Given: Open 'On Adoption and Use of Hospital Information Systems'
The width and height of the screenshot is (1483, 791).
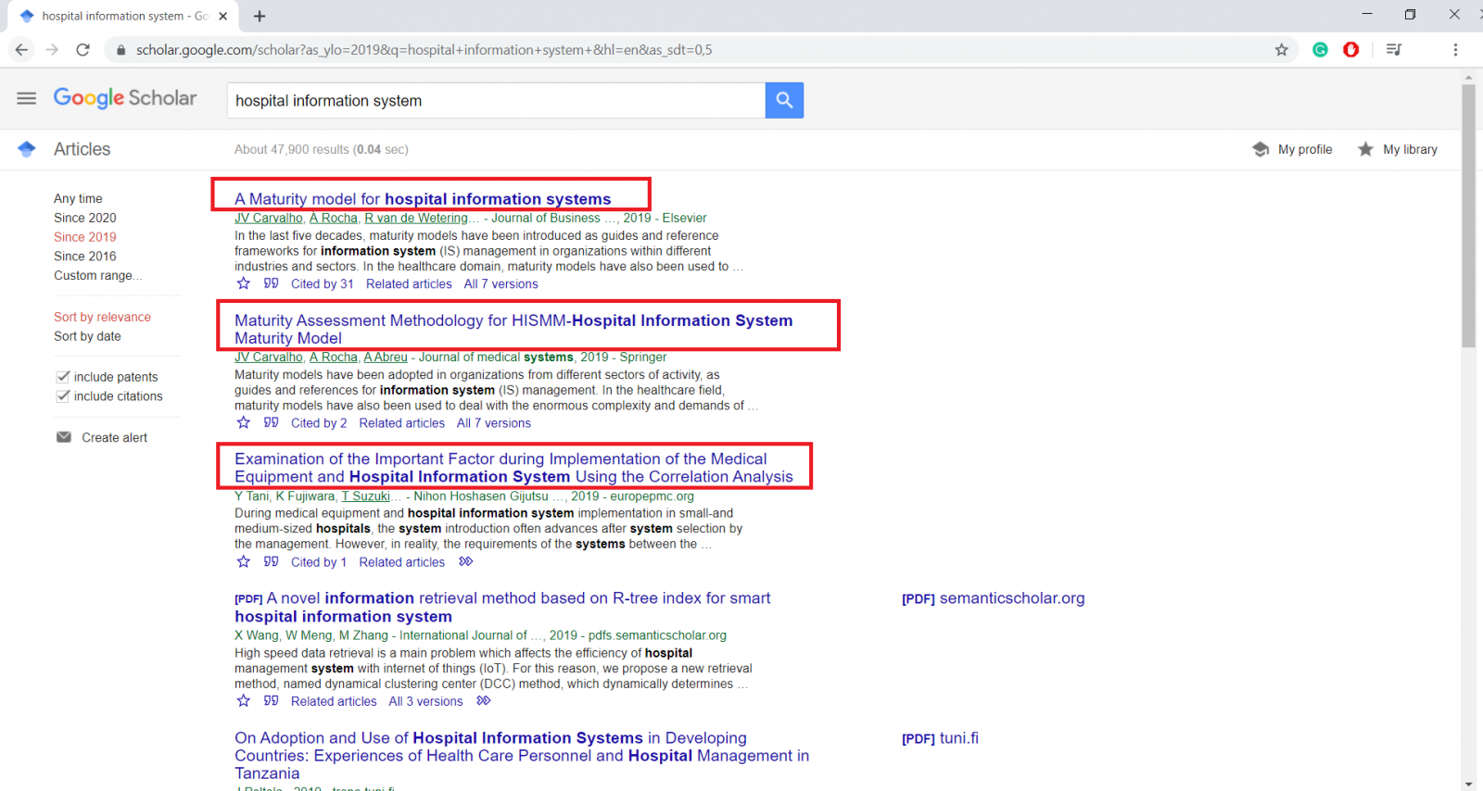Looking at the screenshot, I should point(522,755).
